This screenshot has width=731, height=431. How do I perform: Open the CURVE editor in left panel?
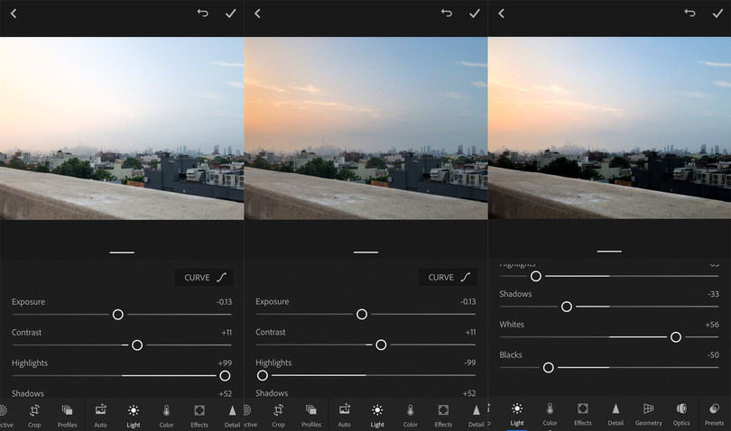click(203, 278)
